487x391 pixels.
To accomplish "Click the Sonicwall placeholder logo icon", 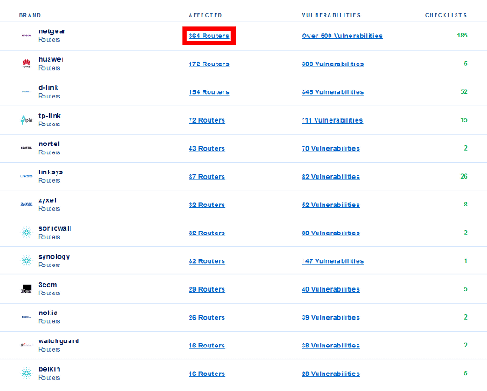I will tap(26, 233).
